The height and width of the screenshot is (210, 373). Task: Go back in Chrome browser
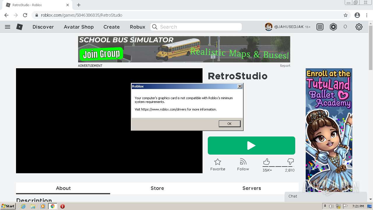(6, 15)
